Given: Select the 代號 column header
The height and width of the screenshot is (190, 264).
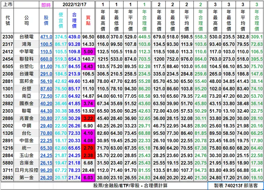Looking at the screenshot, I should click(7, 20).
